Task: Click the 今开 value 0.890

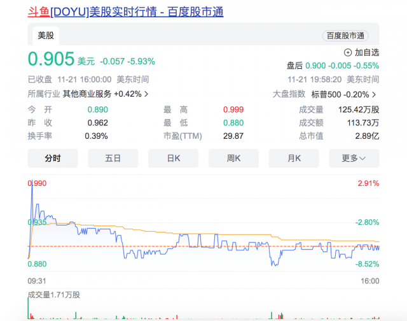Action: pos(97,110)
